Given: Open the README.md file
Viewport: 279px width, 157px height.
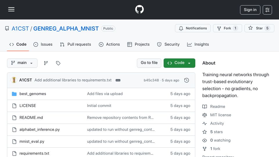Looking at the screenshot, I should click(31, 118).
